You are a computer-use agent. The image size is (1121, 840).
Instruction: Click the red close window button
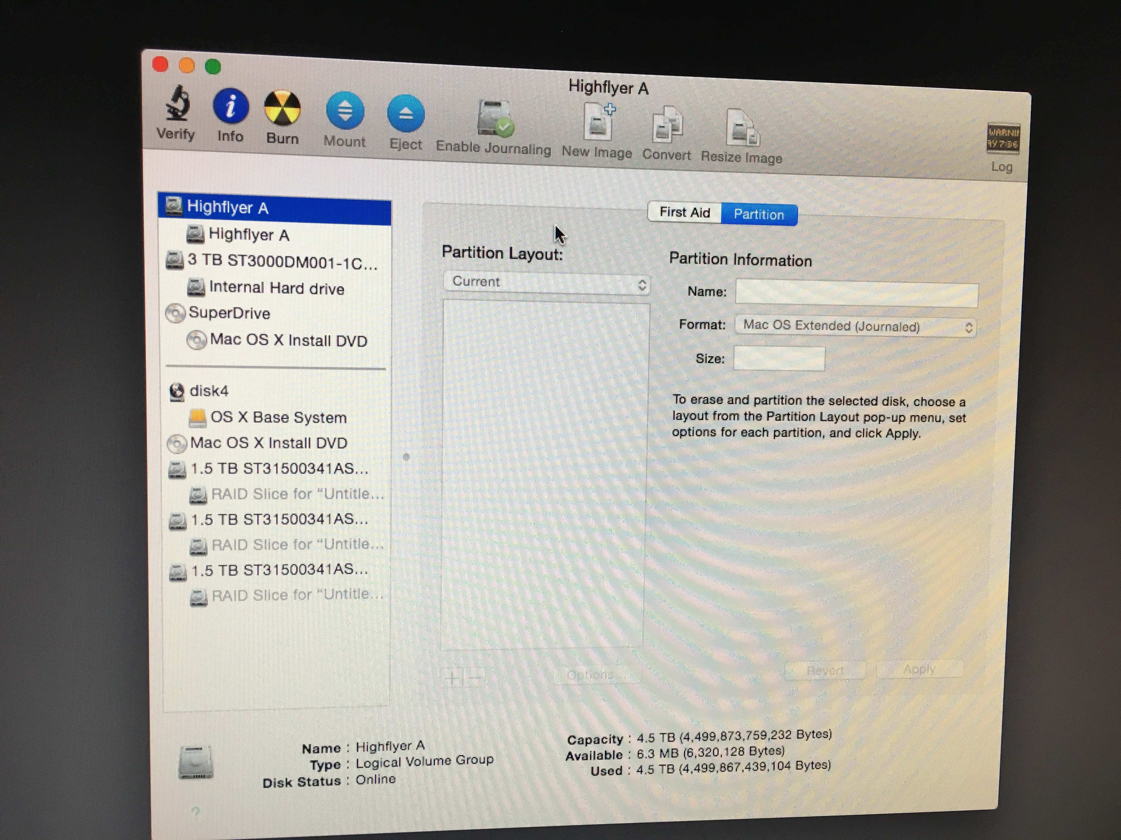coord(160,65)
